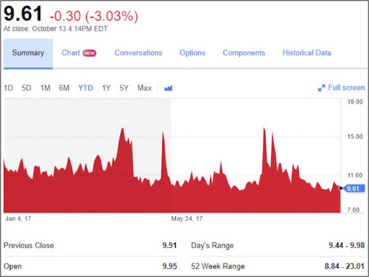Click the 9.61 current price marker
The image size is (369, 277).
(x=353, y=188)
